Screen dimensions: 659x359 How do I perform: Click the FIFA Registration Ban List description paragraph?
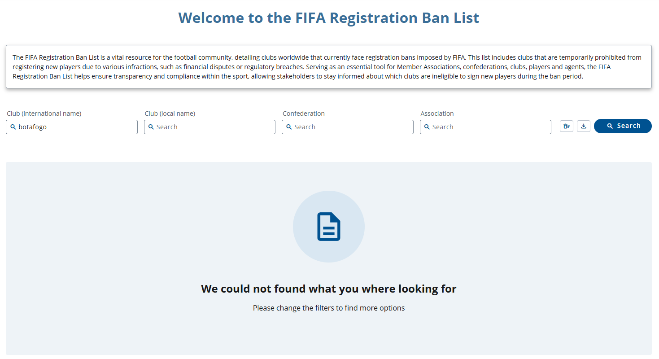coord(328,67)
